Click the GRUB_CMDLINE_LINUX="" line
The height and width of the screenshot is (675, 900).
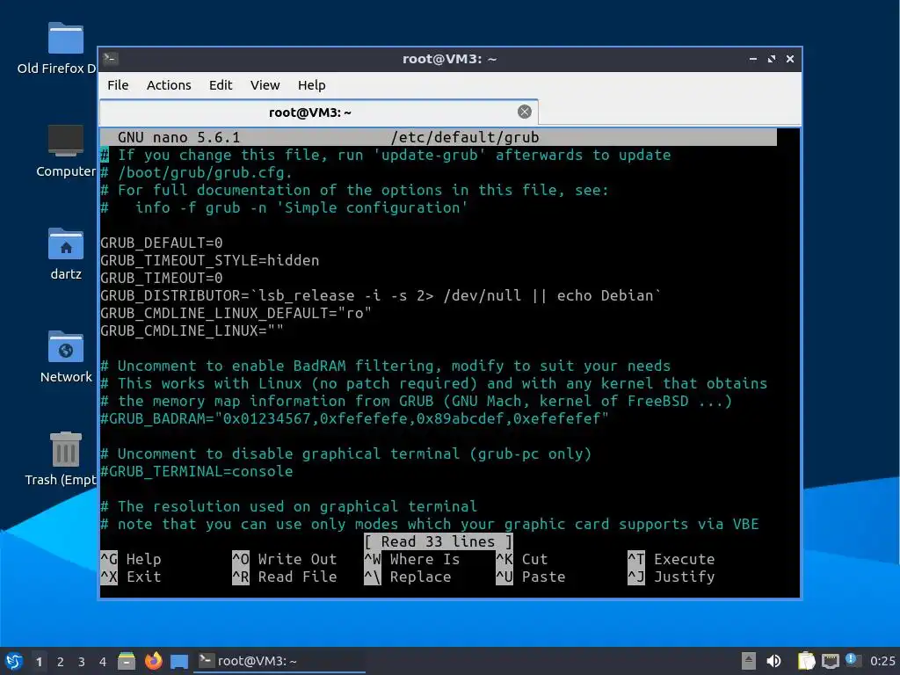tap(192, 330)
